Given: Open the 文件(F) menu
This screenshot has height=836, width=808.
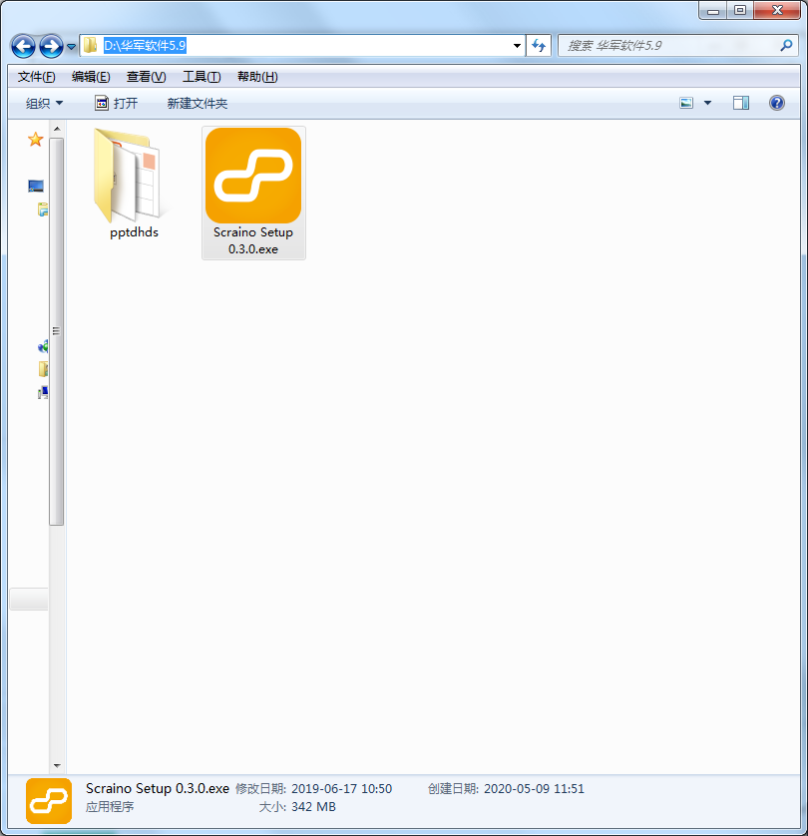Looking at the screenshot, I should pyautogui.click(x=36, y=77).
